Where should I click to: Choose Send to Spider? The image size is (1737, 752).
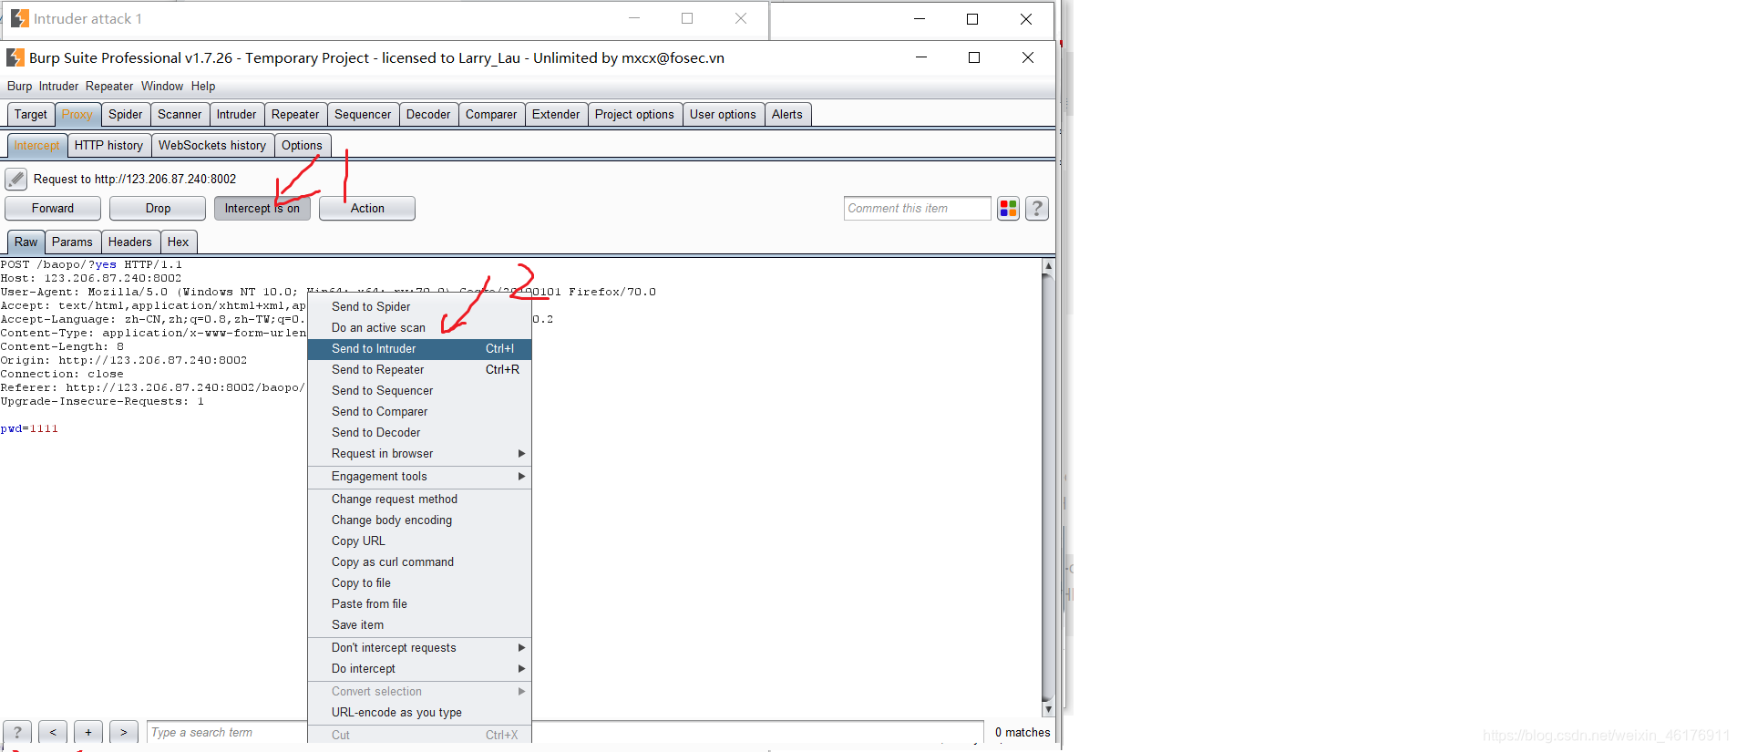coord(419,306)
